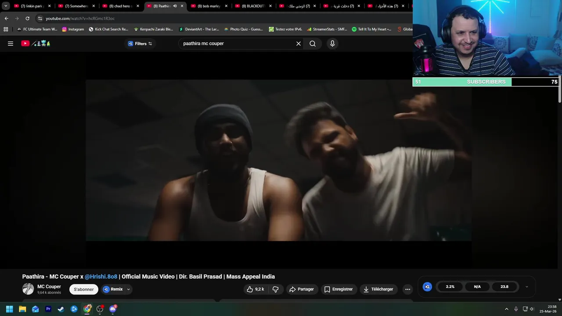The height and width of the screenshot is (316, 562).
Task: Close the 'bob marley' tab
Action: [226, 6]
